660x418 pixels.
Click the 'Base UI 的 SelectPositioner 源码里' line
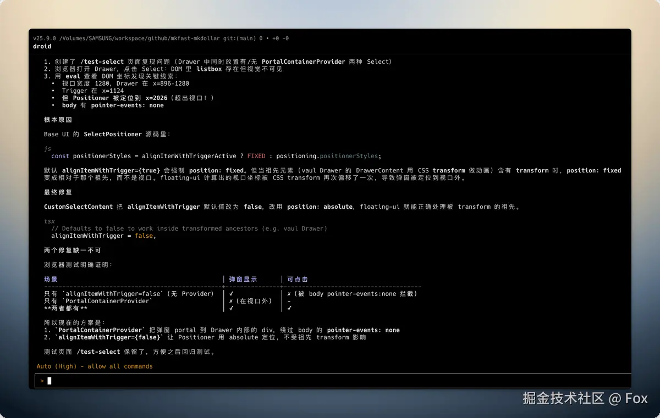coord(108,134)
